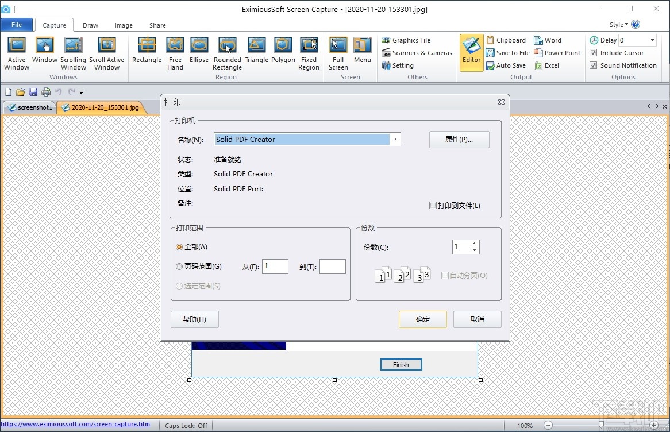Image resolution: width=670 pixels, height=432 pixels.
Task: Open the printer name dropdown
Action: (x=395, y=139)
